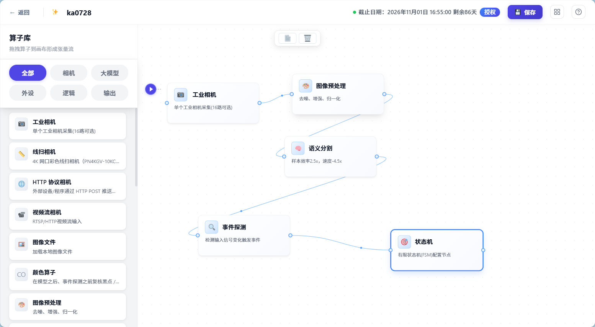Click the output port of 语义分割 node
595x327 pixels.
pyautogui.click(x=377, y=157)
